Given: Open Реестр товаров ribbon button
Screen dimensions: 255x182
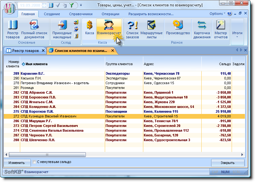Looking at the screenshot, I should (x=13, y=29).
